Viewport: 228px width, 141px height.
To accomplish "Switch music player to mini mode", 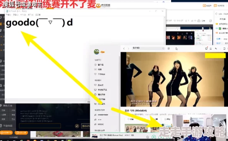I will pyautogui.click(x=216, y=49).
